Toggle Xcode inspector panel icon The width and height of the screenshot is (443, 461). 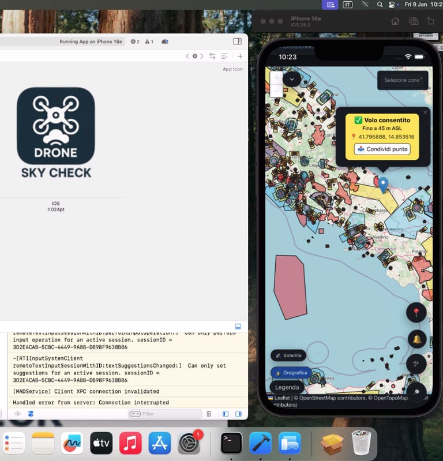[237, 42]
